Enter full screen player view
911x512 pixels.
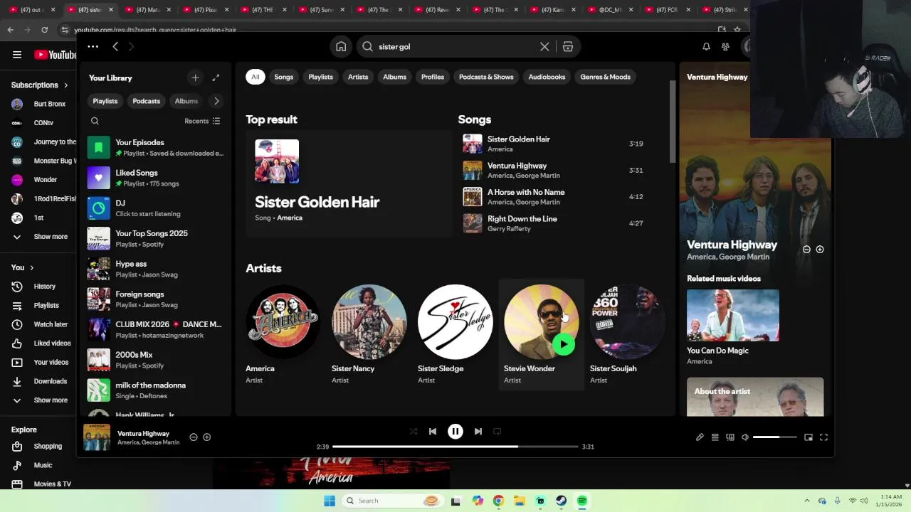[x=823, y=437]
